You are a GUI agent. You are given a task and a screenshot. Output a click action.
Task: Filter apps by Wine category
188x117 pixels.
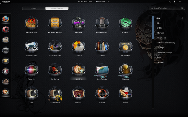159,58
